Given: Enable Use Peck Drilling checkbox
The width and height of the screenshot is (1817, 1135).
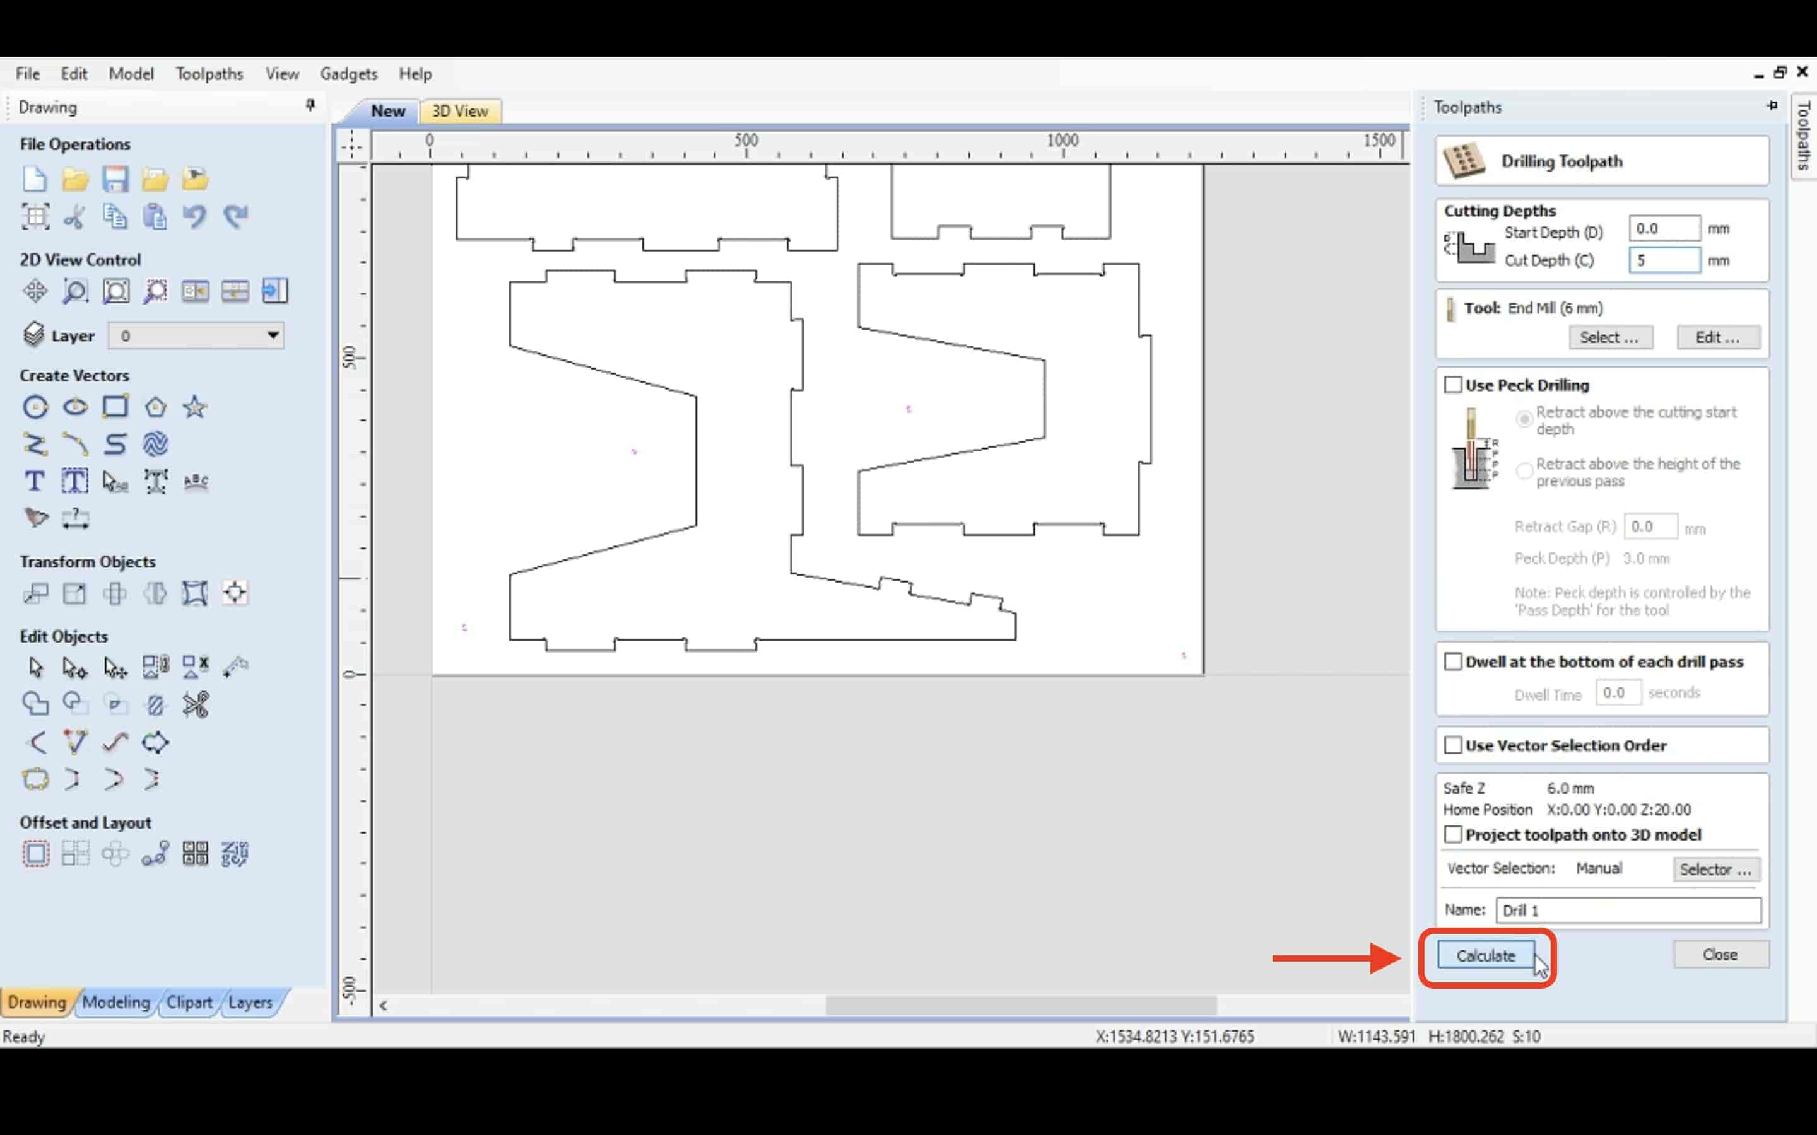Looking at the screenshot, I should click(1452, 383).
